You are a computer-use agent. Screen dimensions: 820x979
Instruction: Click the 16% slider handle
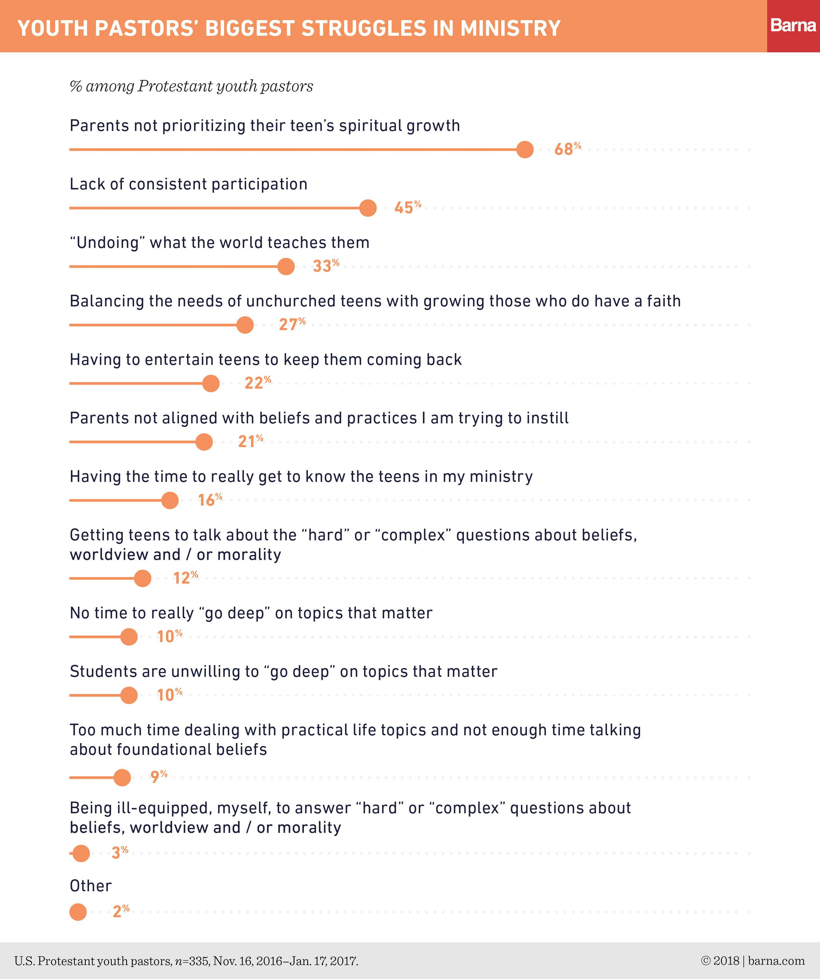click(170, 501)
